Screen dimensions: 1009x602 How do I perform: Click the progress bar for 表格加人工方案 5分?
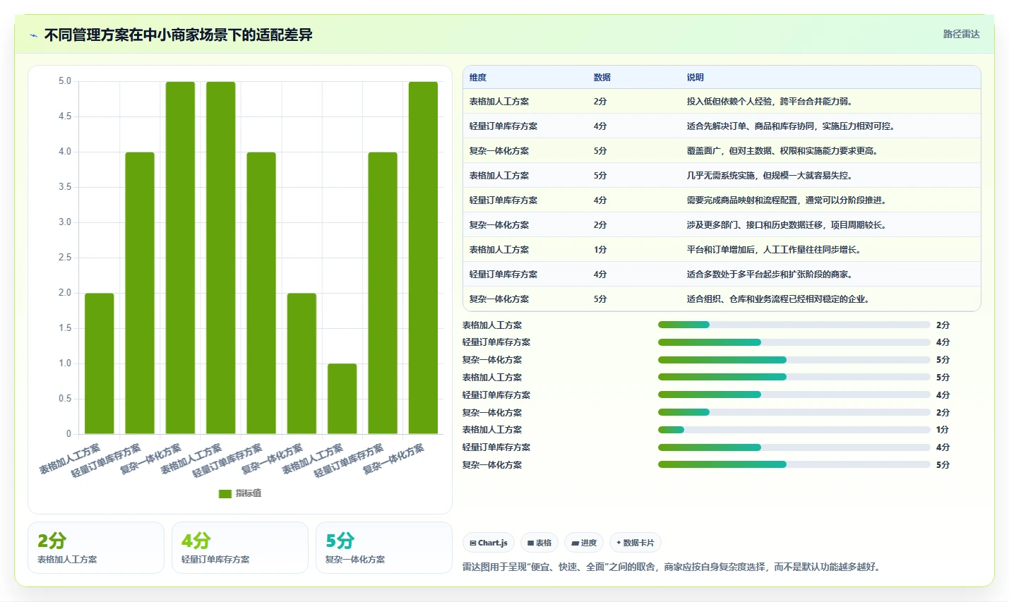point(794,377)
